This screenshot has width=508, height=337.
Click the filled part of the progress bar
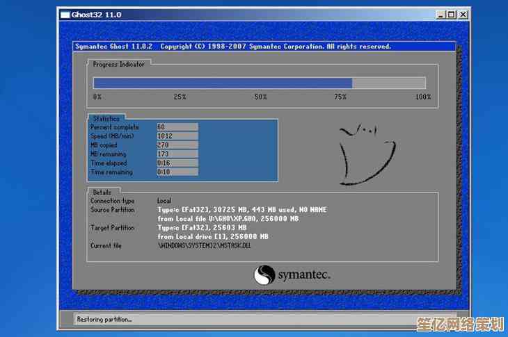click(223, 83)
